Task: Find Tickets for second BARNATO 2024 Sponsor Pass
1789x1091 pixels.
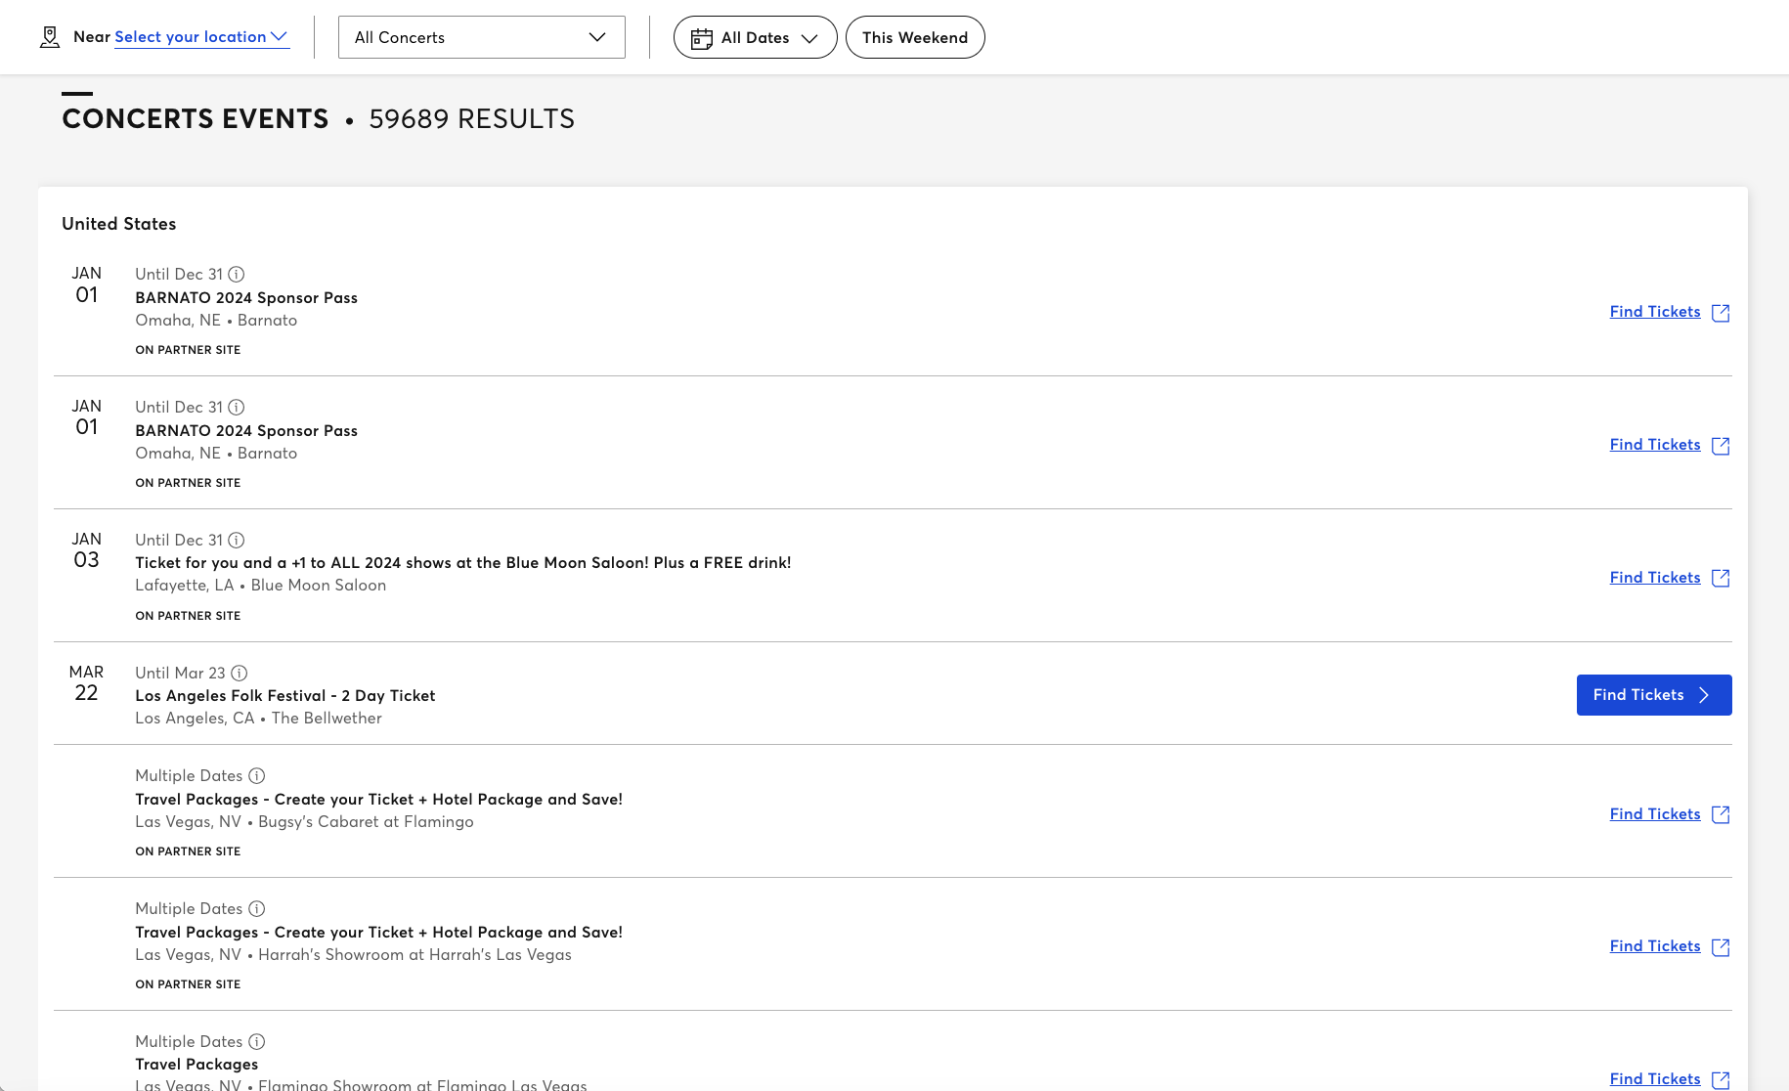Action: [x=1655, y=445]
